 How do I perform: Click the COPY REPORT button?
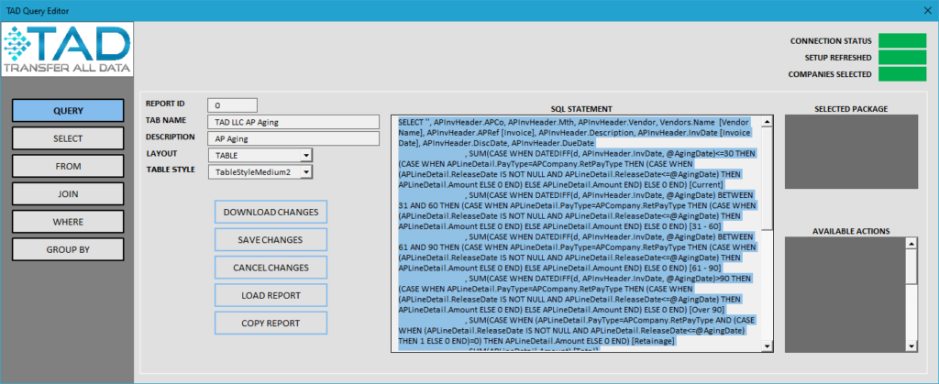(271, 323)
